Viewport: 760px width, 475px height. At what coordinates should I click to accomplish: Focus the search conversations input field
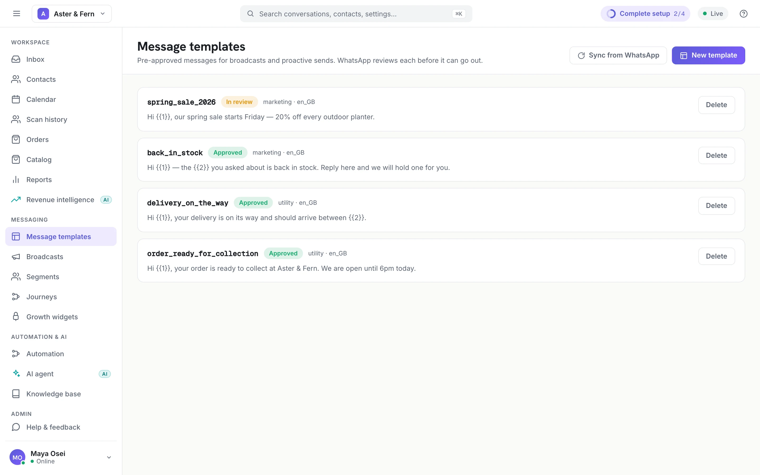pyautogui.click(x=356, y=13)
